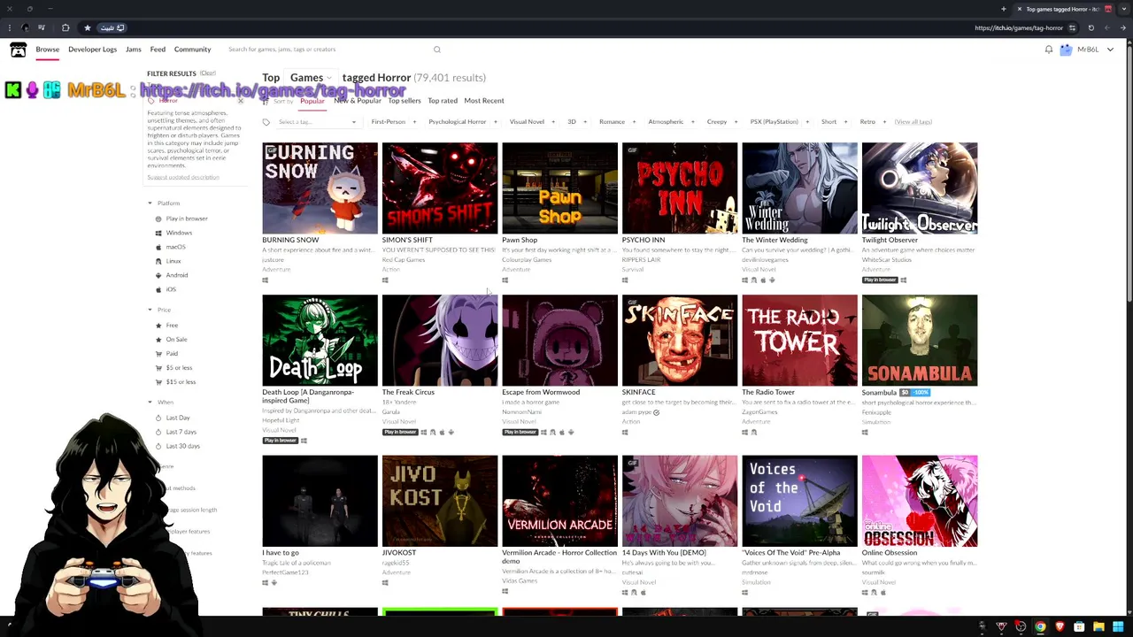This screenshot has width=1133, height=637.
Task: Open the Community tab
Action: [192, 50]
